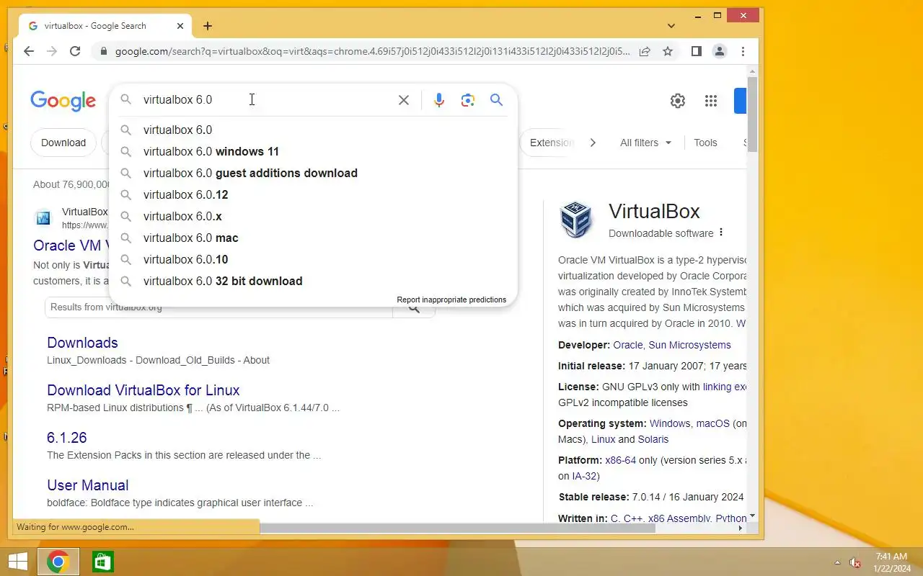Click the IA-32 link
923x576 pixels.
584,476
